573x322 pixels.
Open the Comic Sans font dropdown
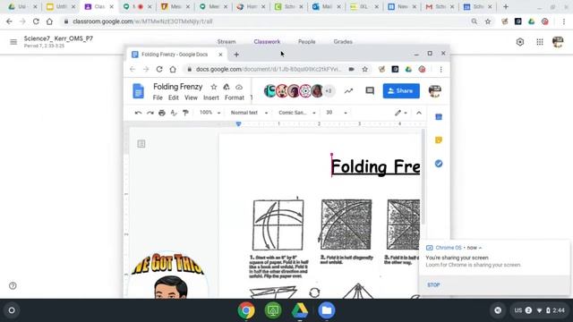click(x=296, y=113)
